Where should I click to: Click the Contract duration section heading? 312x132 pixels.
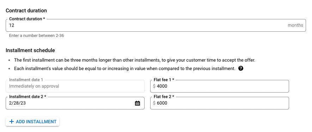point(26,11)
